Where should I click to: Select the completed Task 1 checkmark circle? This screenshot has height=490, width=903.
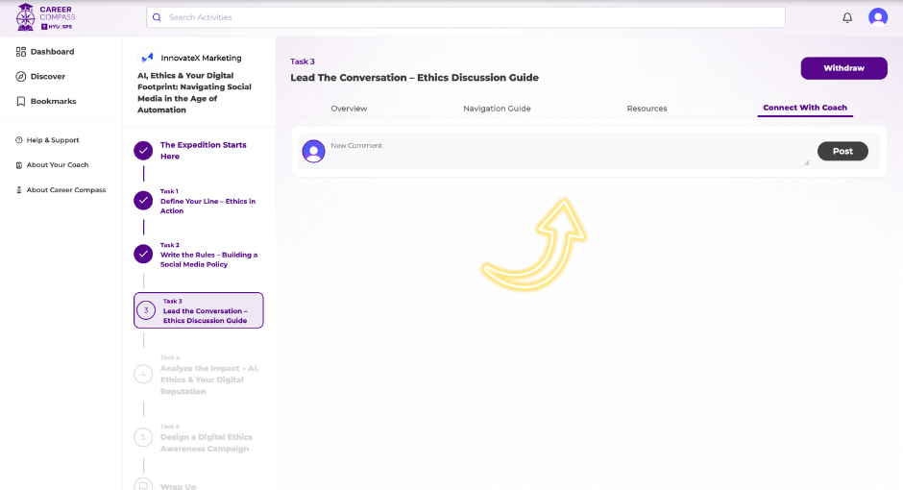point(143,201)
